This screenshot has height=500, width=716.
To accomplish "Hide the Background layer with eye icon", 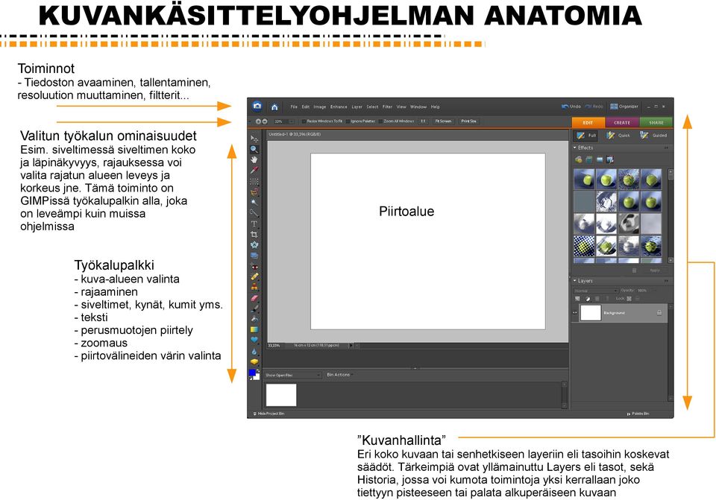I will click(x=575, y=312).
